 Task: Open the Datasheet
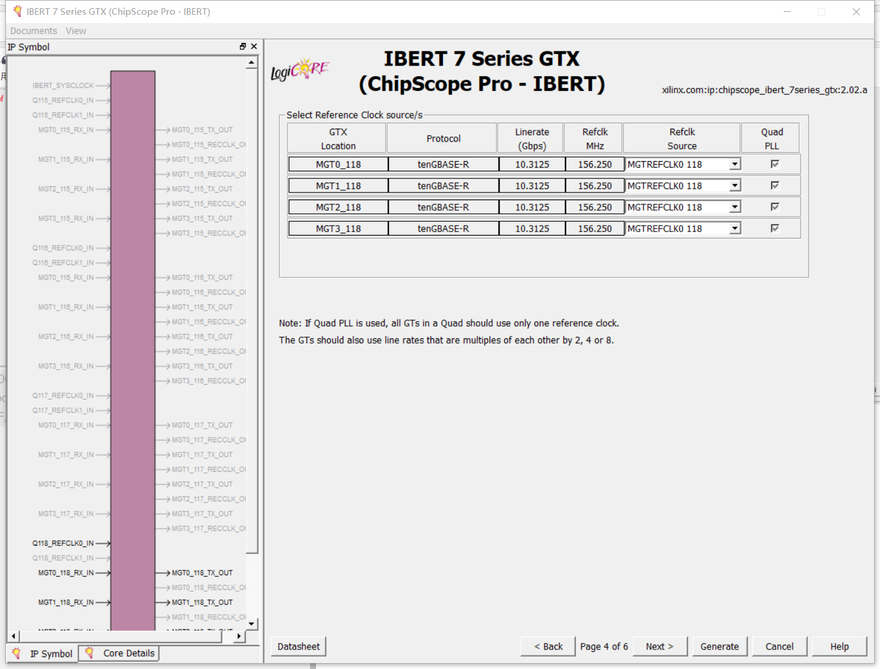pyautogui.click(x=298, y=647)
